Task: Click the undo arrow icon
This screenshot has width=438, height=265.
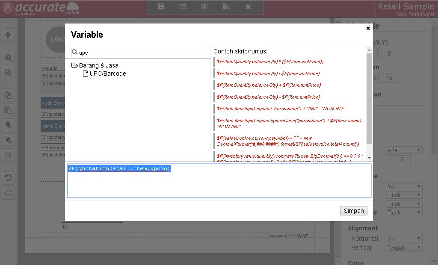Action: [8, 177]
